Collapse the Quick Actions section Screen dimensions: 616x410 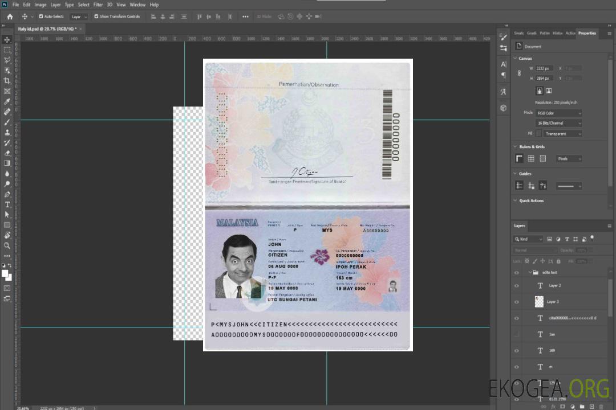515,200
